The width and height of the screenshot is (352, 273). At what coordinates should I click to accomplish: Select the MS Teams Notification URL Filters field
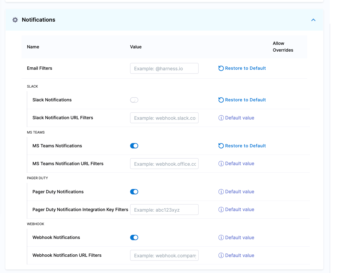coord(164,164)
